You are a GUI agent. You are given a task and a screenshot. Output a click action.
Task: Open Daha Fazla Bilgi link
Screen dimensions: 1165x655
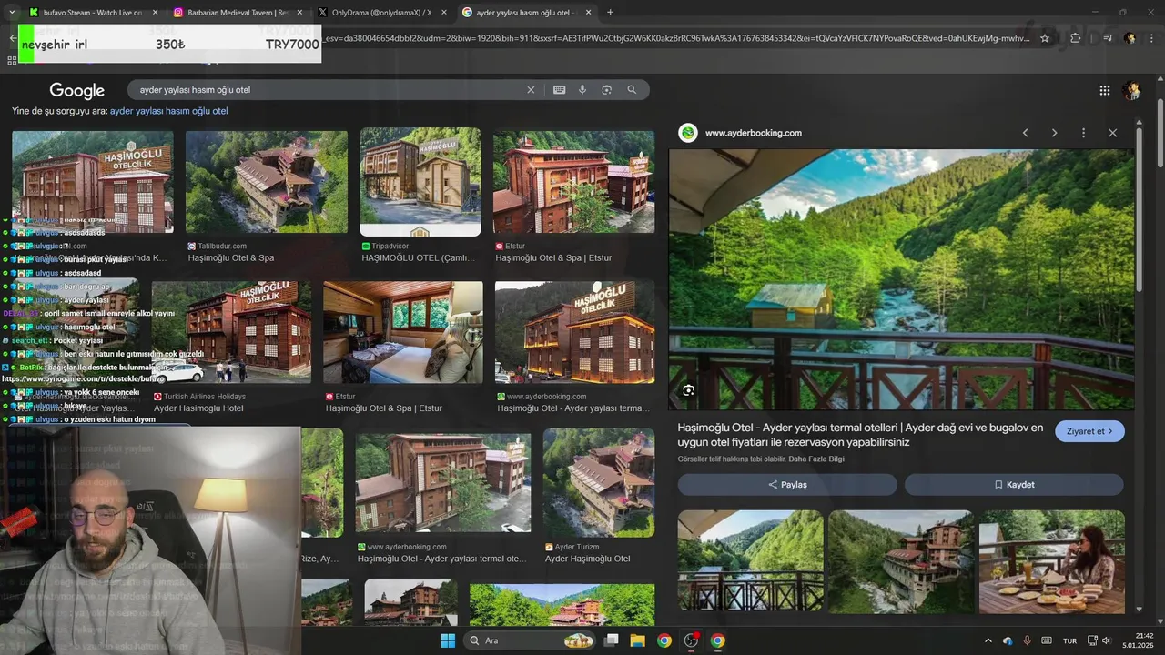click(x=816, y=459)
